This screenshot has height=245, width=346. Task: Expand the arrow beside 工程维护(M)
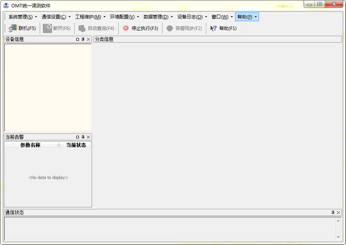104,17
